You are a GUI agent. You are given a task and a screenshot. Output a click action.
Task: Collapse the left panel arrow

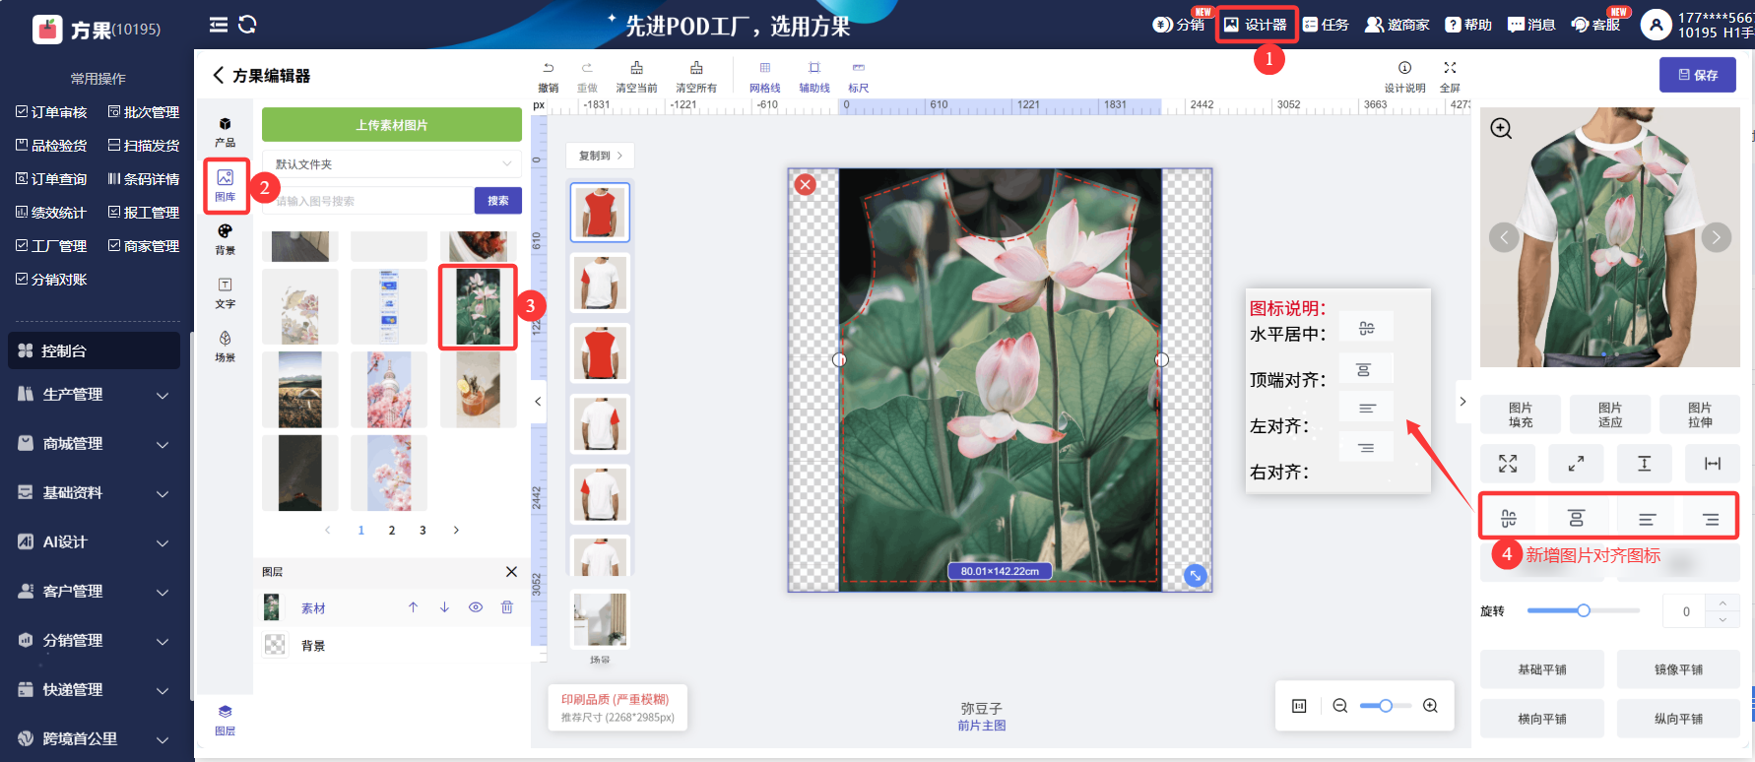(x=538, y=402)
